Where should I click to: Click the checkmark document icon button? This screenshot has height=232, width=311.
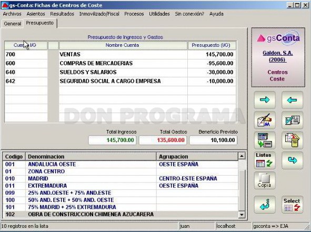pyautogui.click(x=292, y=120)
